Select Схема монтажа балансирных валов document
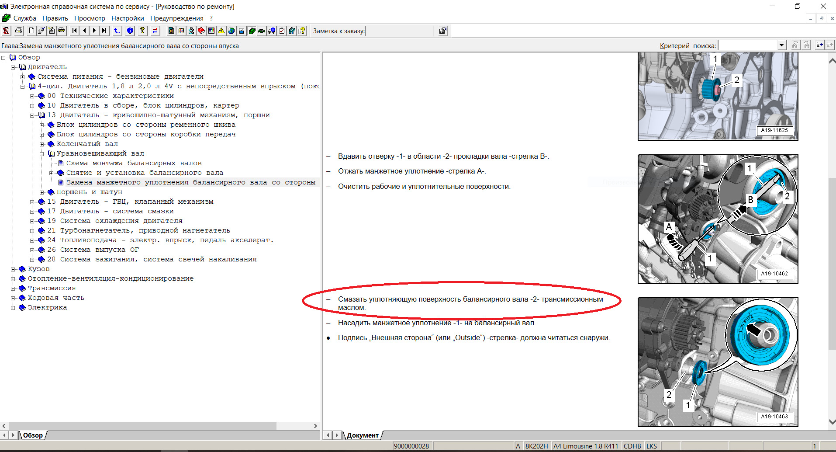The height and width of the screenshot is (452, 836). (134, 163)
